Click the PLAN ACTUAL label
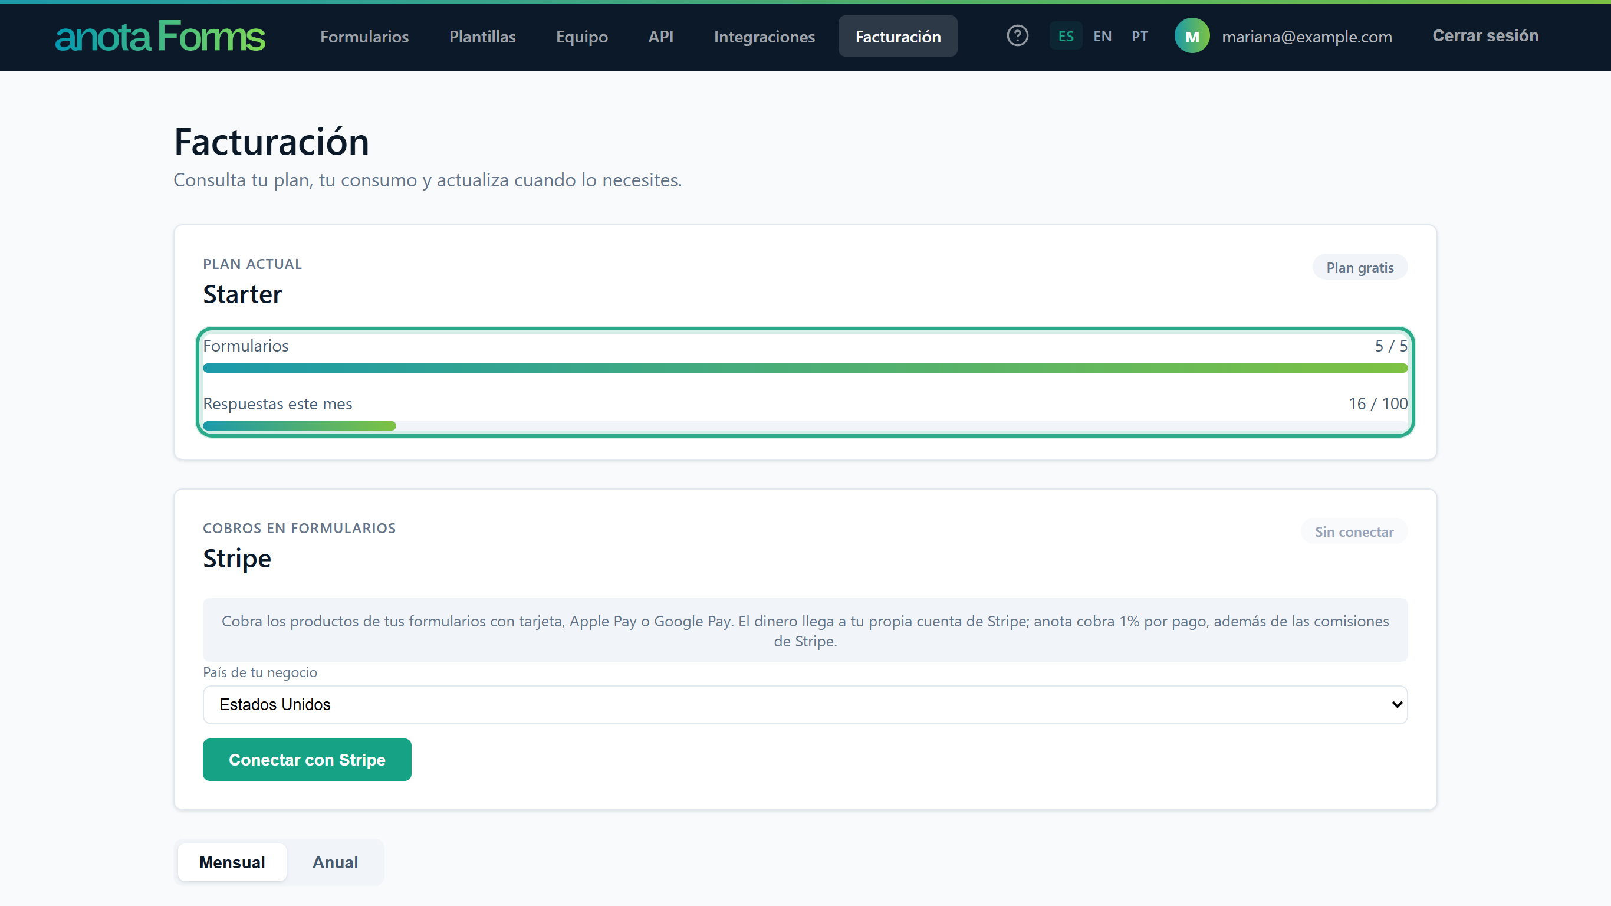1611x906 pixels. (x=252, y=264)
